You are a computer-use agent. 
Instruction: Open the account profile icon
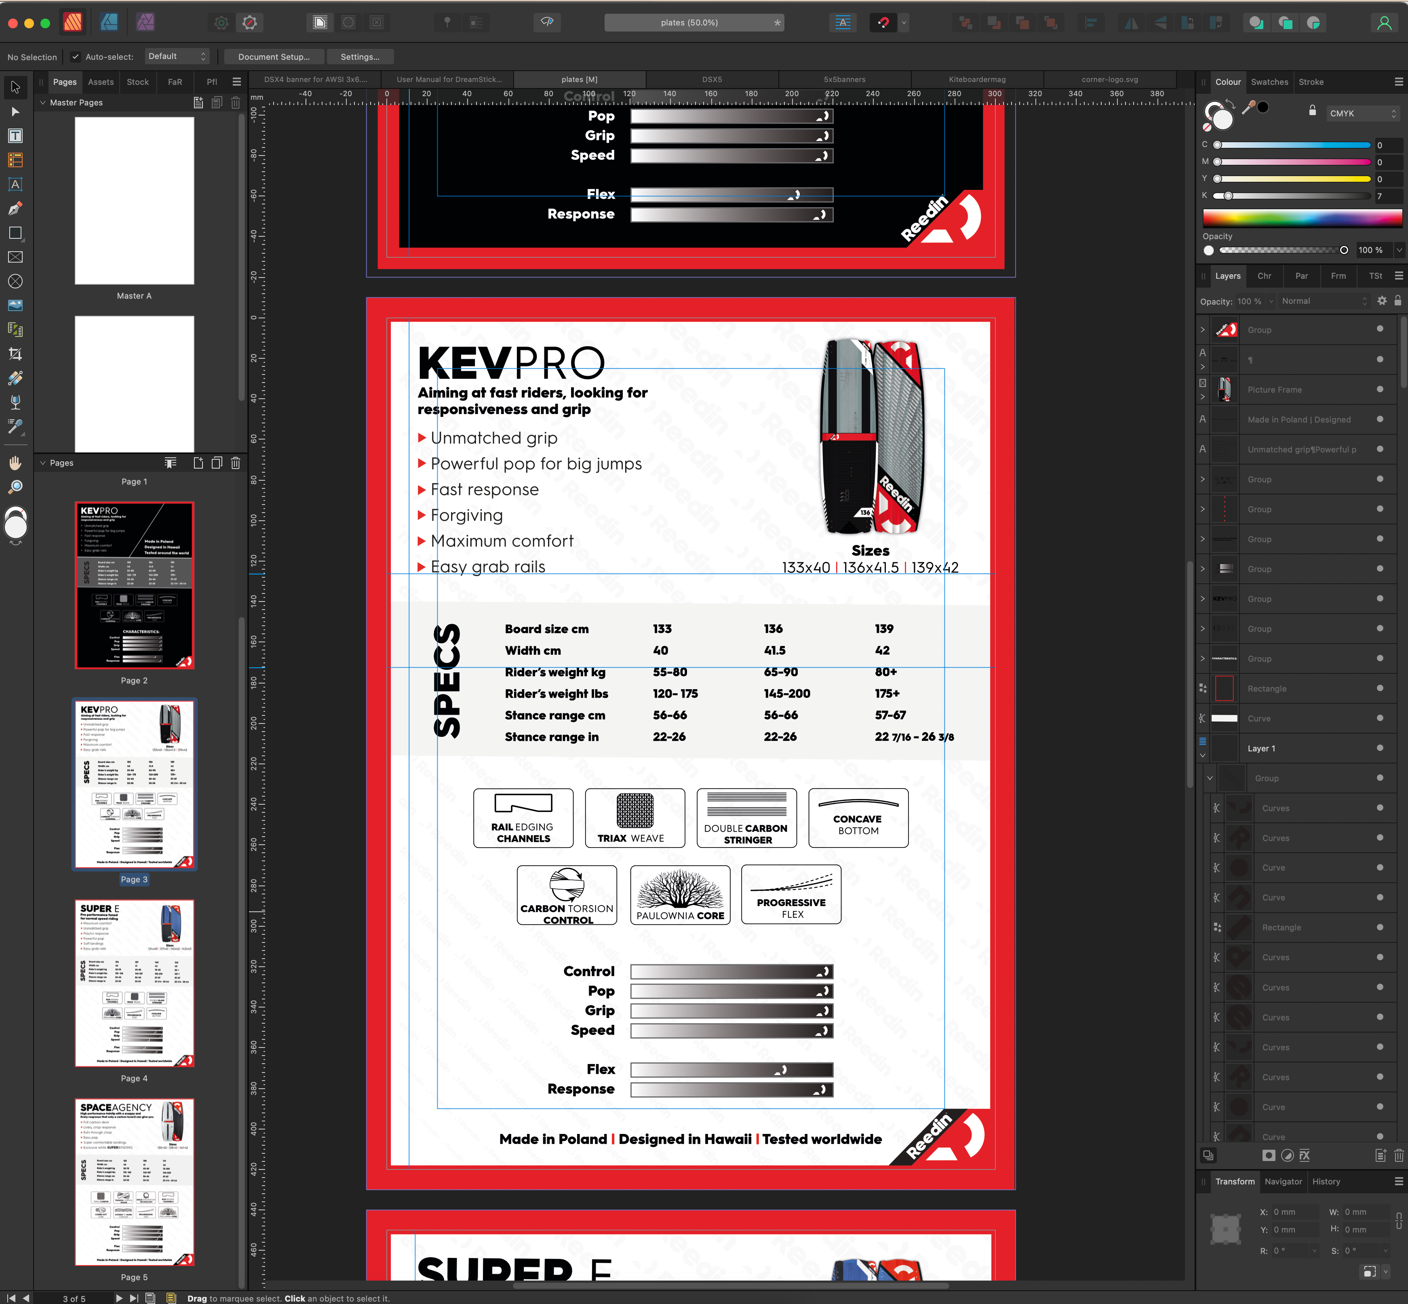[1384, 23]
